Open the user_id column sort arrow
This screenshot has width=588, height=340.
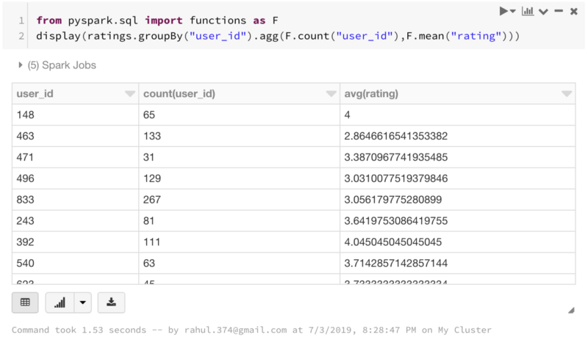[130, 94]
